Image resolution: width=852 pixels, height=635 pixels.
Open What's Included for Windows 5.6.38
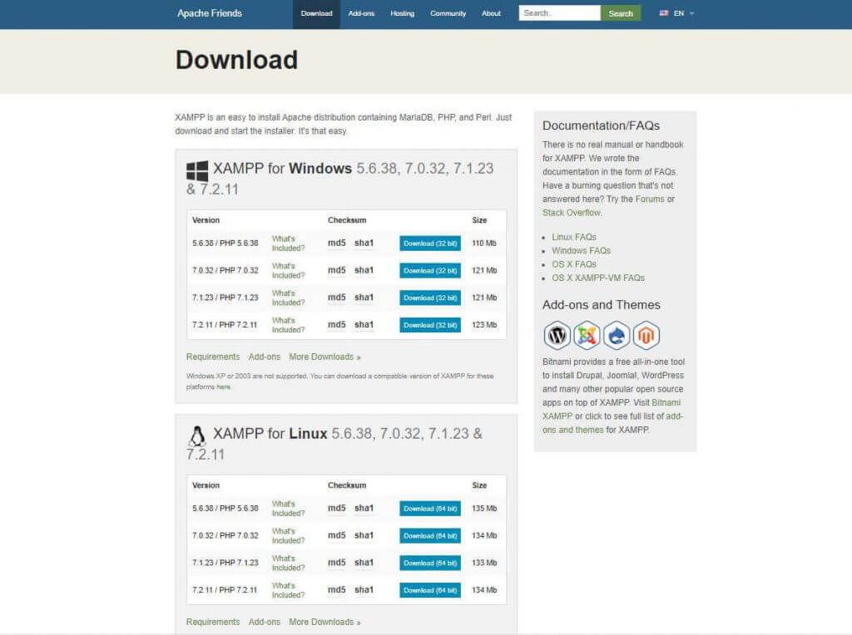(x=288, y=244)
